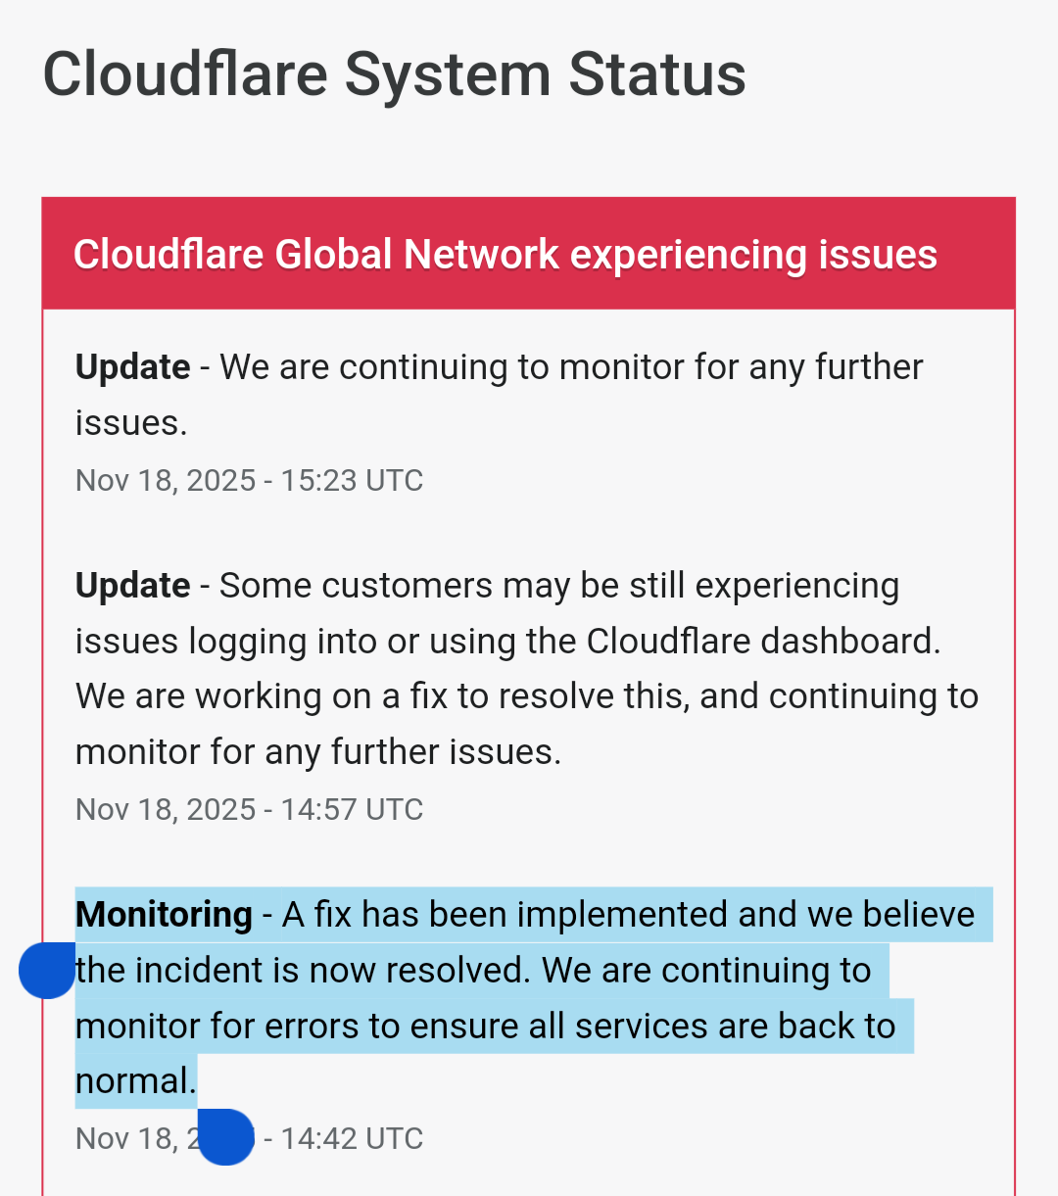Open the Cloudflare Global Network experiencing issues incident
The width and height of the screenshot is (1058, 1196).
(x=505, y=255)
